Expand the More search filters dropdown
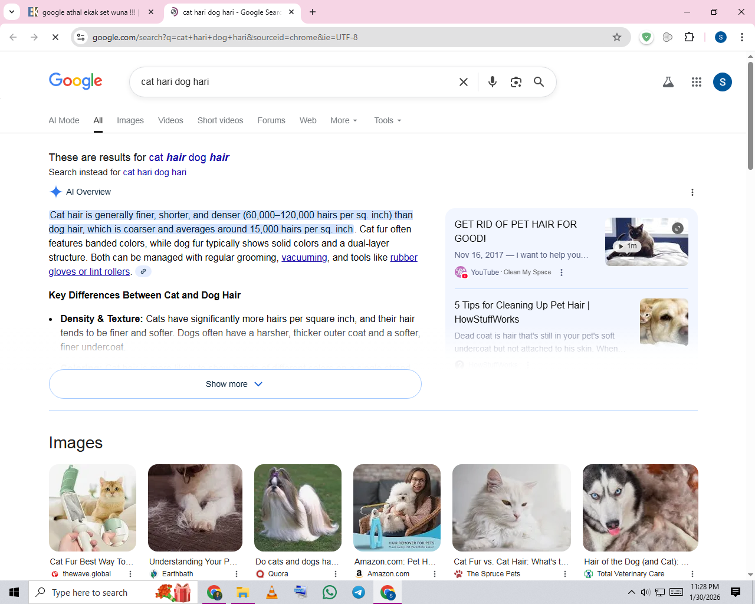The image size is (755, 604). tap(344, 120)
